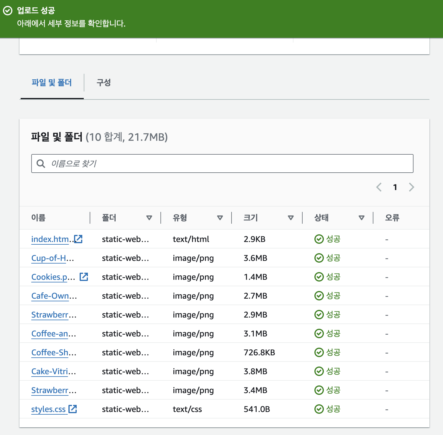The height and width of the screenshot is (435, 443).
Task: Click the success icon on the styles.css row
Action: (x=319, y=409)
